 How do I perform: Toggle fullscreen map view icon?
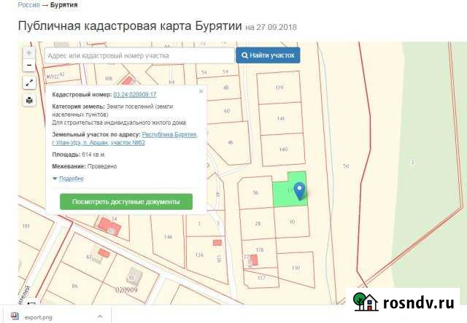(29, 83)
